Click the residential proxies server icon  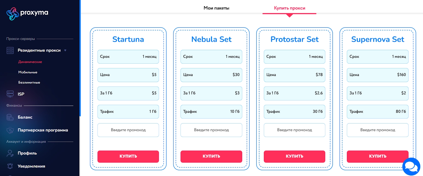click(x=10, y=50)
